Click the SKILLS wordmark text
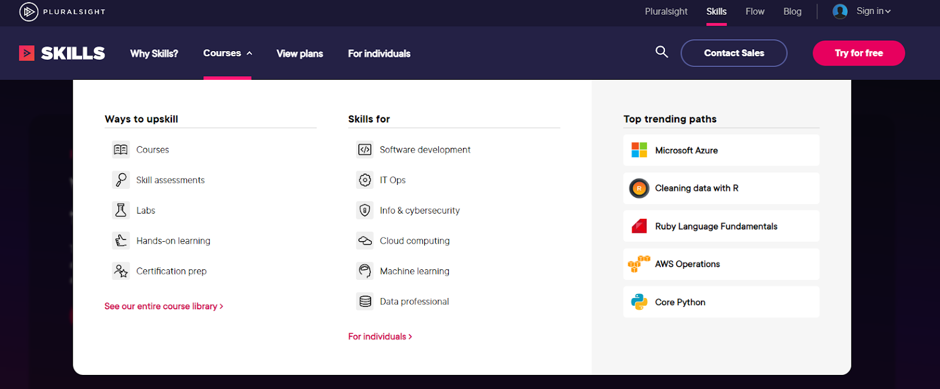The image size is (940, 389). coord(73,53)
